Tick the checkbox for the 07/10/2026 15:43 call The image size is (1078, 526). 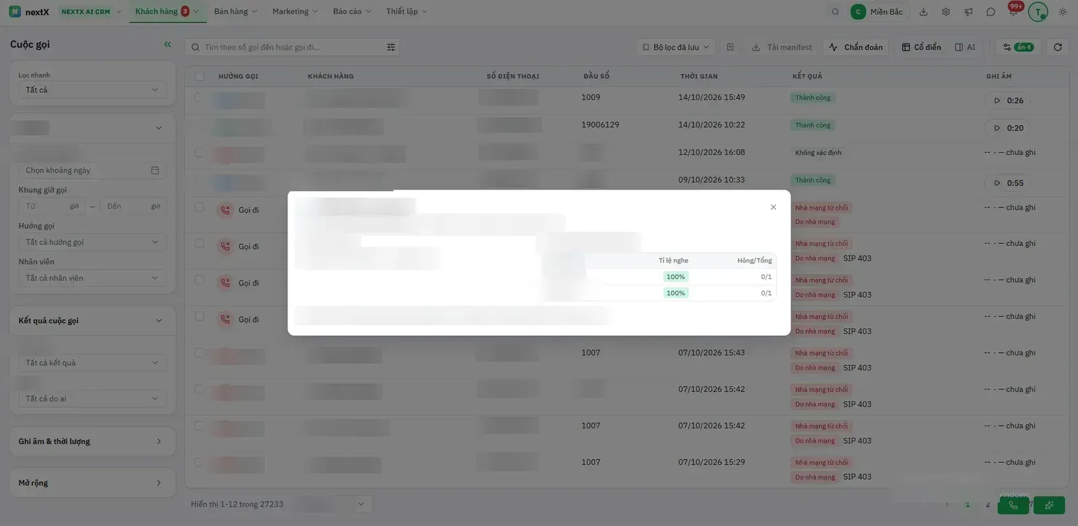click(x=199, y=352)
